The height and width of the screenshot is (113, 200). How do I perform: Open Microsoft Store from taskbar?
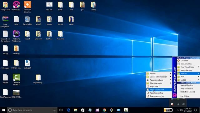click(83, 110)
